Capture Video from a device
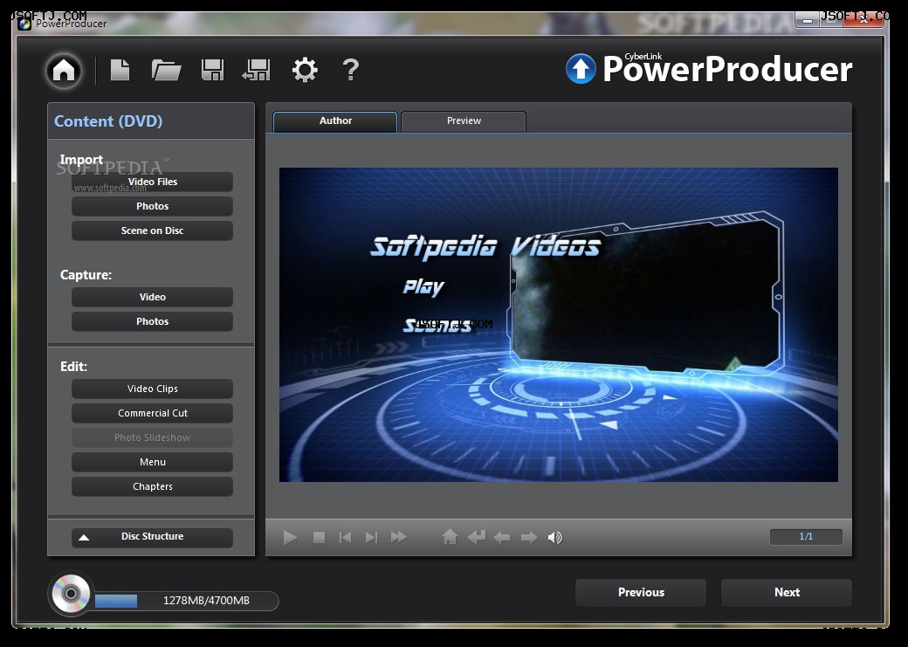 (152, 297)
